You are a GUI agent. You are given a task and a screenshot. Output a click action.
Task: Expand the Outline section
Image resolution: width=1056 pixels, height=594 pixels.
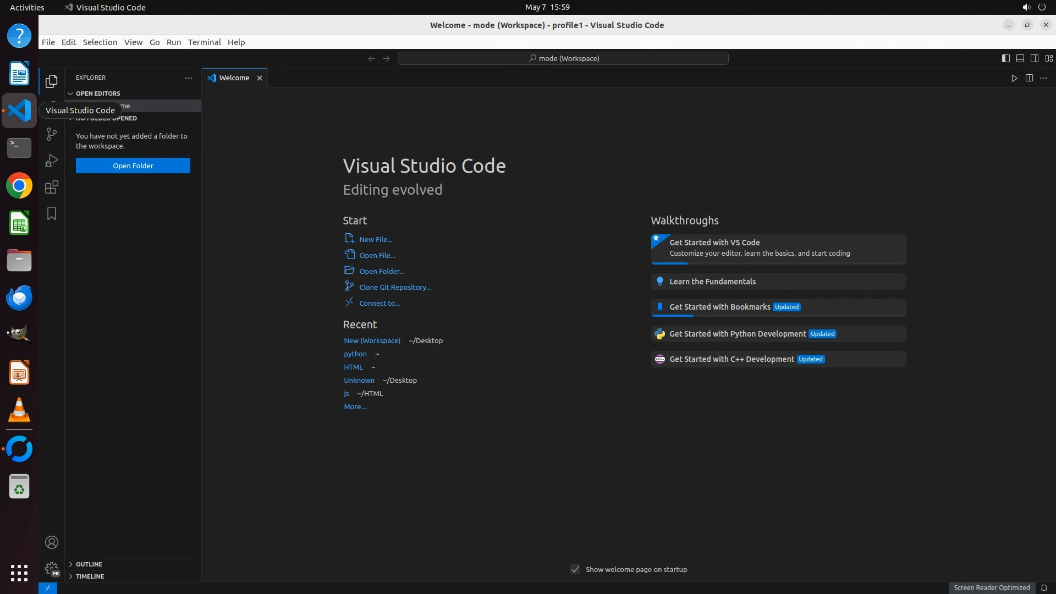tap(89, 564)
